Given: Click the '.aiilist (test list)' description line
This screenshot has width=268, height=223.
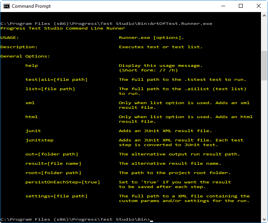Looking at the screenshot, I should [x=183, y=89].
